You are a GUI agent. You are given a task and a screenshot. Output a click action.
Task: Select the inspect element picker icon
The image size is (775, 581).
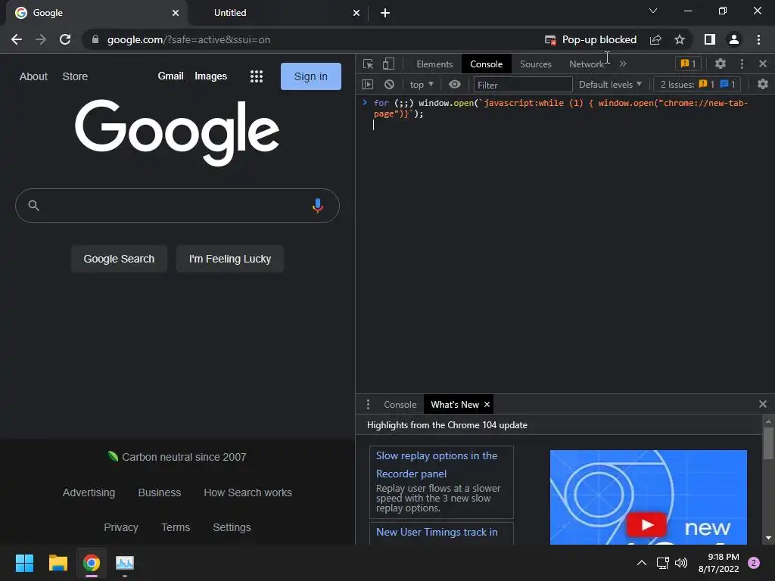click(369, 64)
